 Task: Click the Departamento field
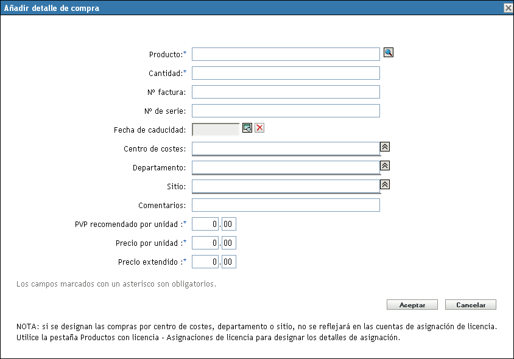(x=286, y=167)
